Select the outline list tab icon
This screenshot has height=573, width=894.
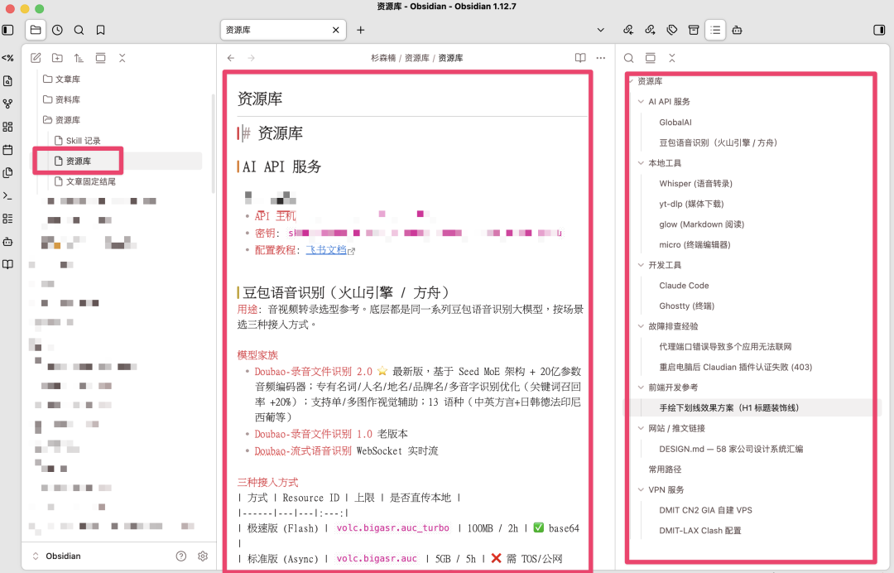click(715, 30)
